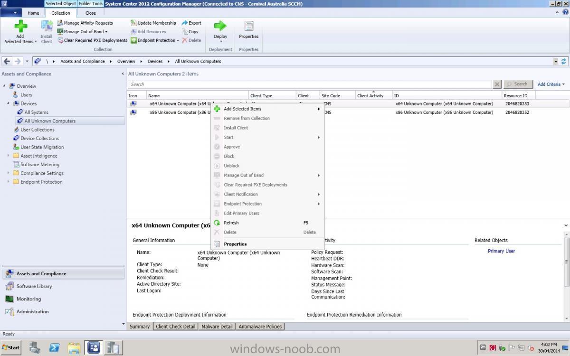
Task: Click the Configuration Manager taskbar icon
Action: (x=94, y=347)
